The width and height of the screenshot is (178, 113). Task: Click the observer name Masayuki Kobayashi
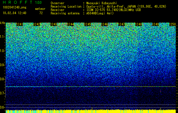click(x=102, y=3)
